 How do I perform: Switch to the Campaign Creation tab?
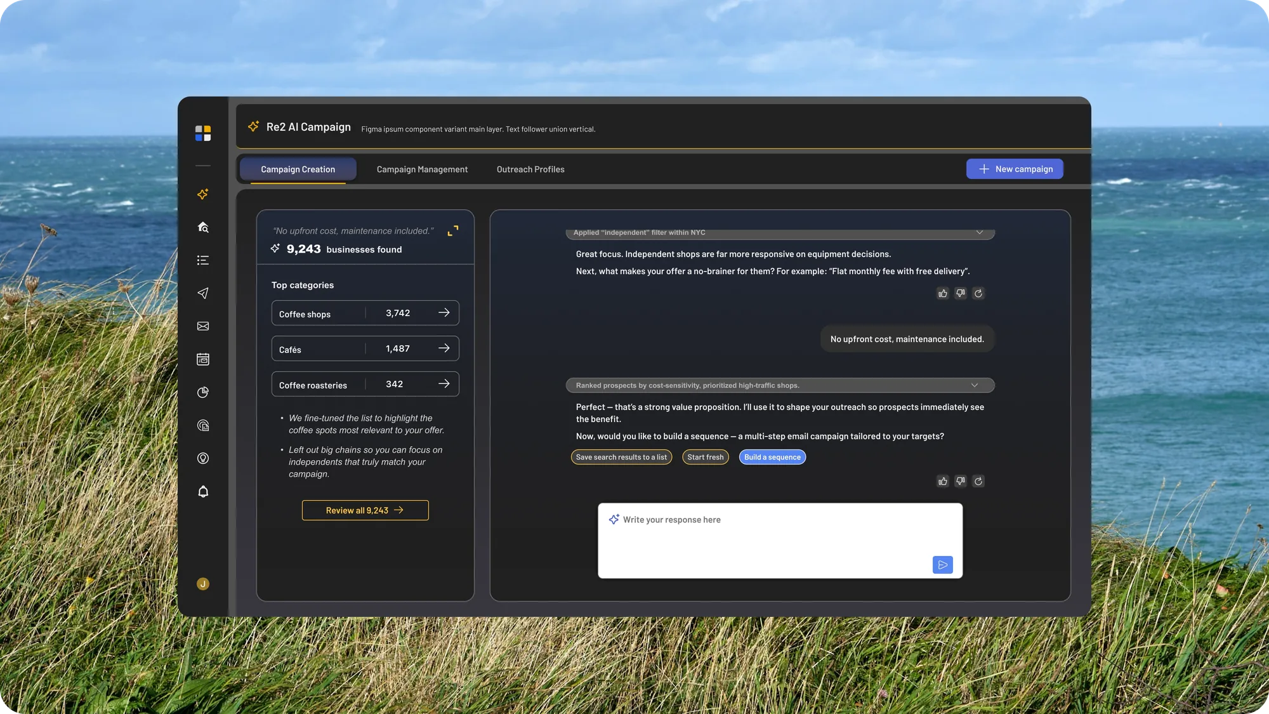click(x=298, y=169)
